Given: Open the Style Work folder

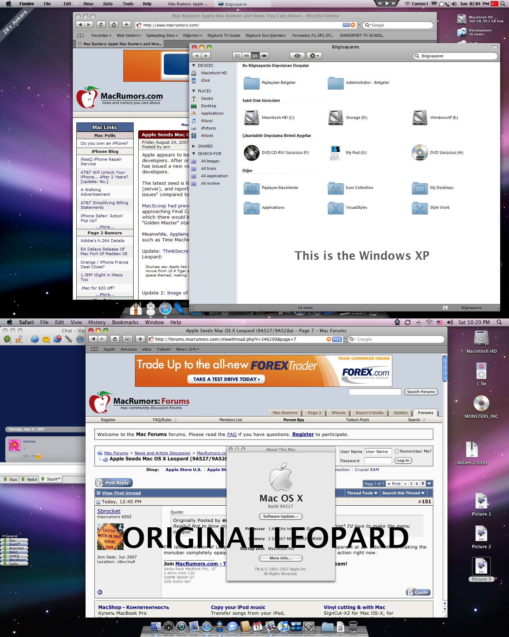Looking at the screenshot, I should [420, 208].
